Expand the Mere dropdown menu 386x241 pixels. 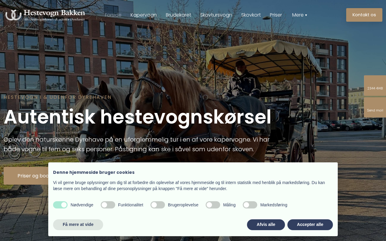tap(299, 15)
